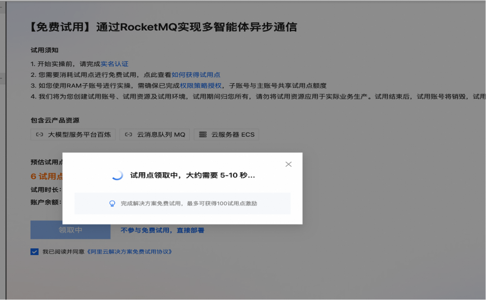Click the orange 6 试用点 cost text
This screenshot has width=486, height=300.
click(x=45, y=176)
